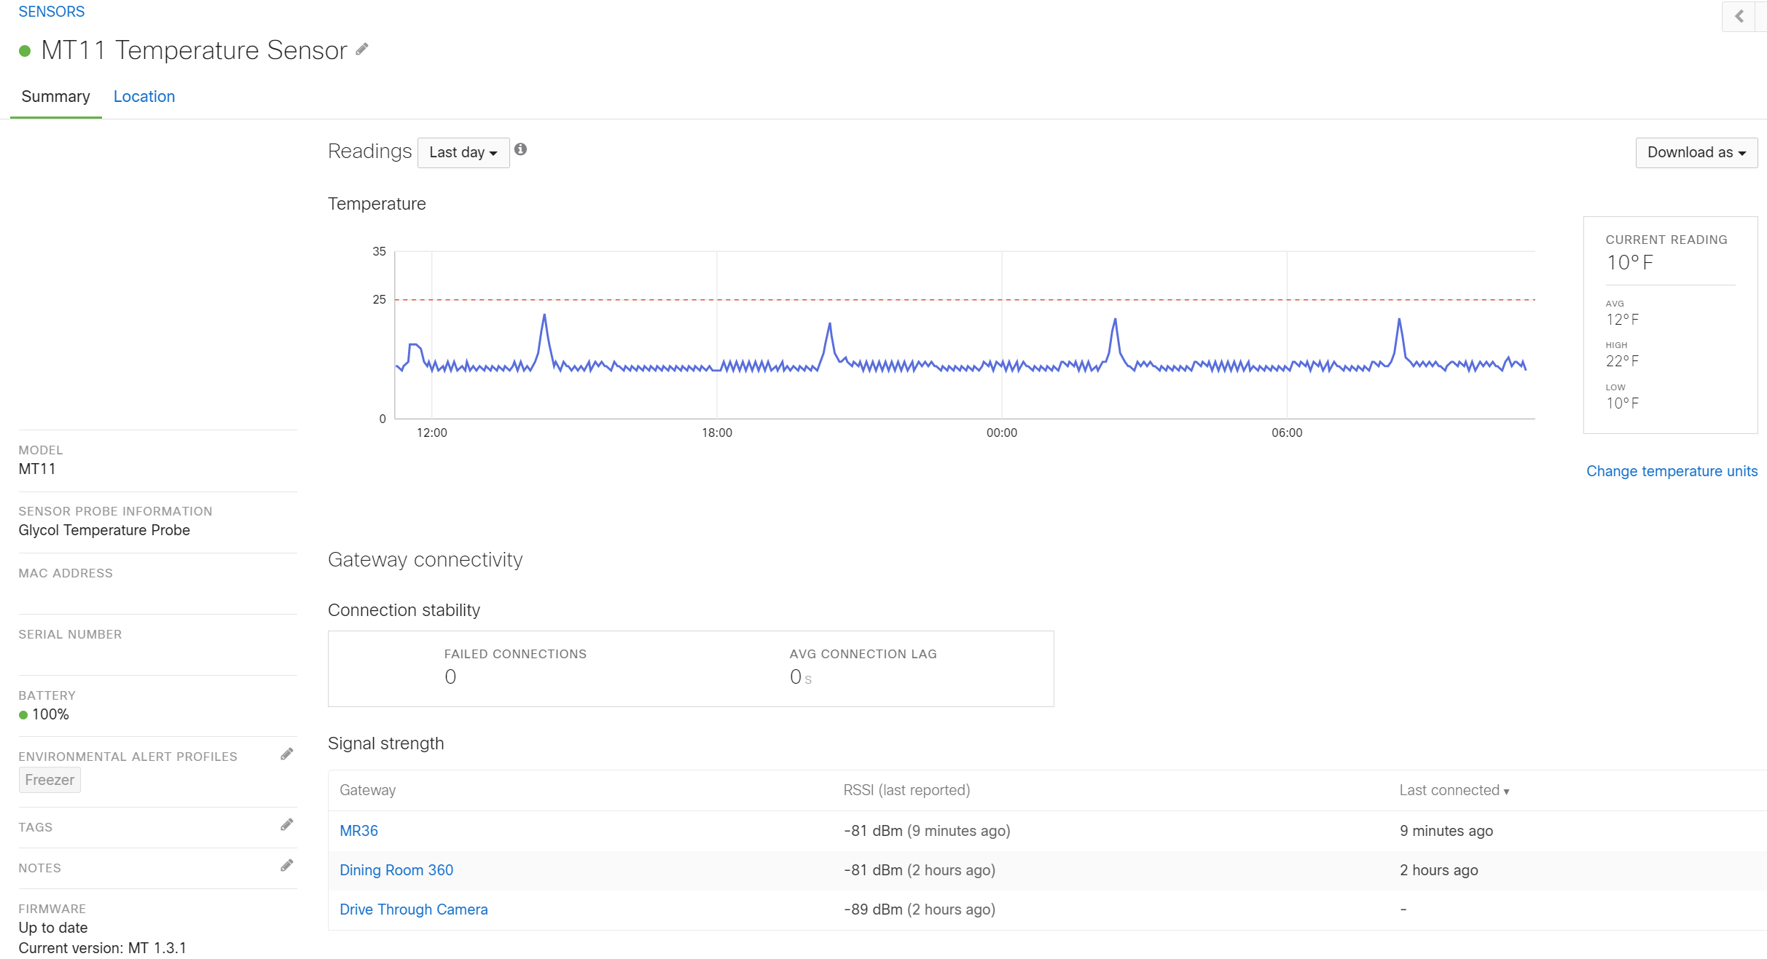Go back via the SENSORS breadcrumb link
Image resolution: width=1767 pixels, height=959 pixels.
click(51, 11)
